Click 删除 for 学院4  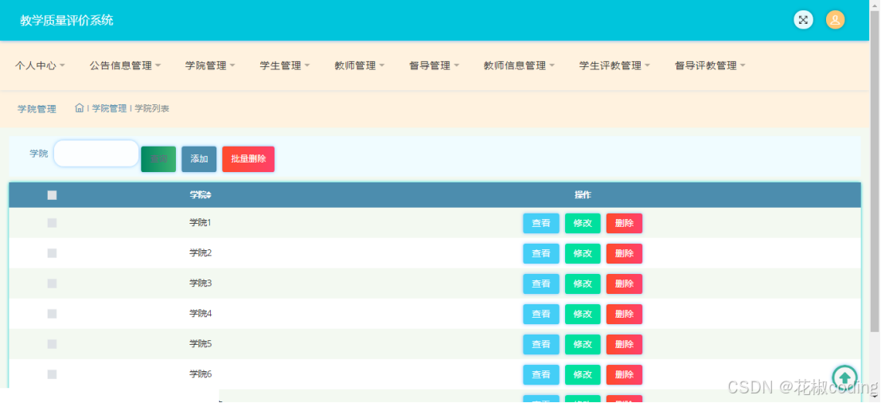[624, 314]
